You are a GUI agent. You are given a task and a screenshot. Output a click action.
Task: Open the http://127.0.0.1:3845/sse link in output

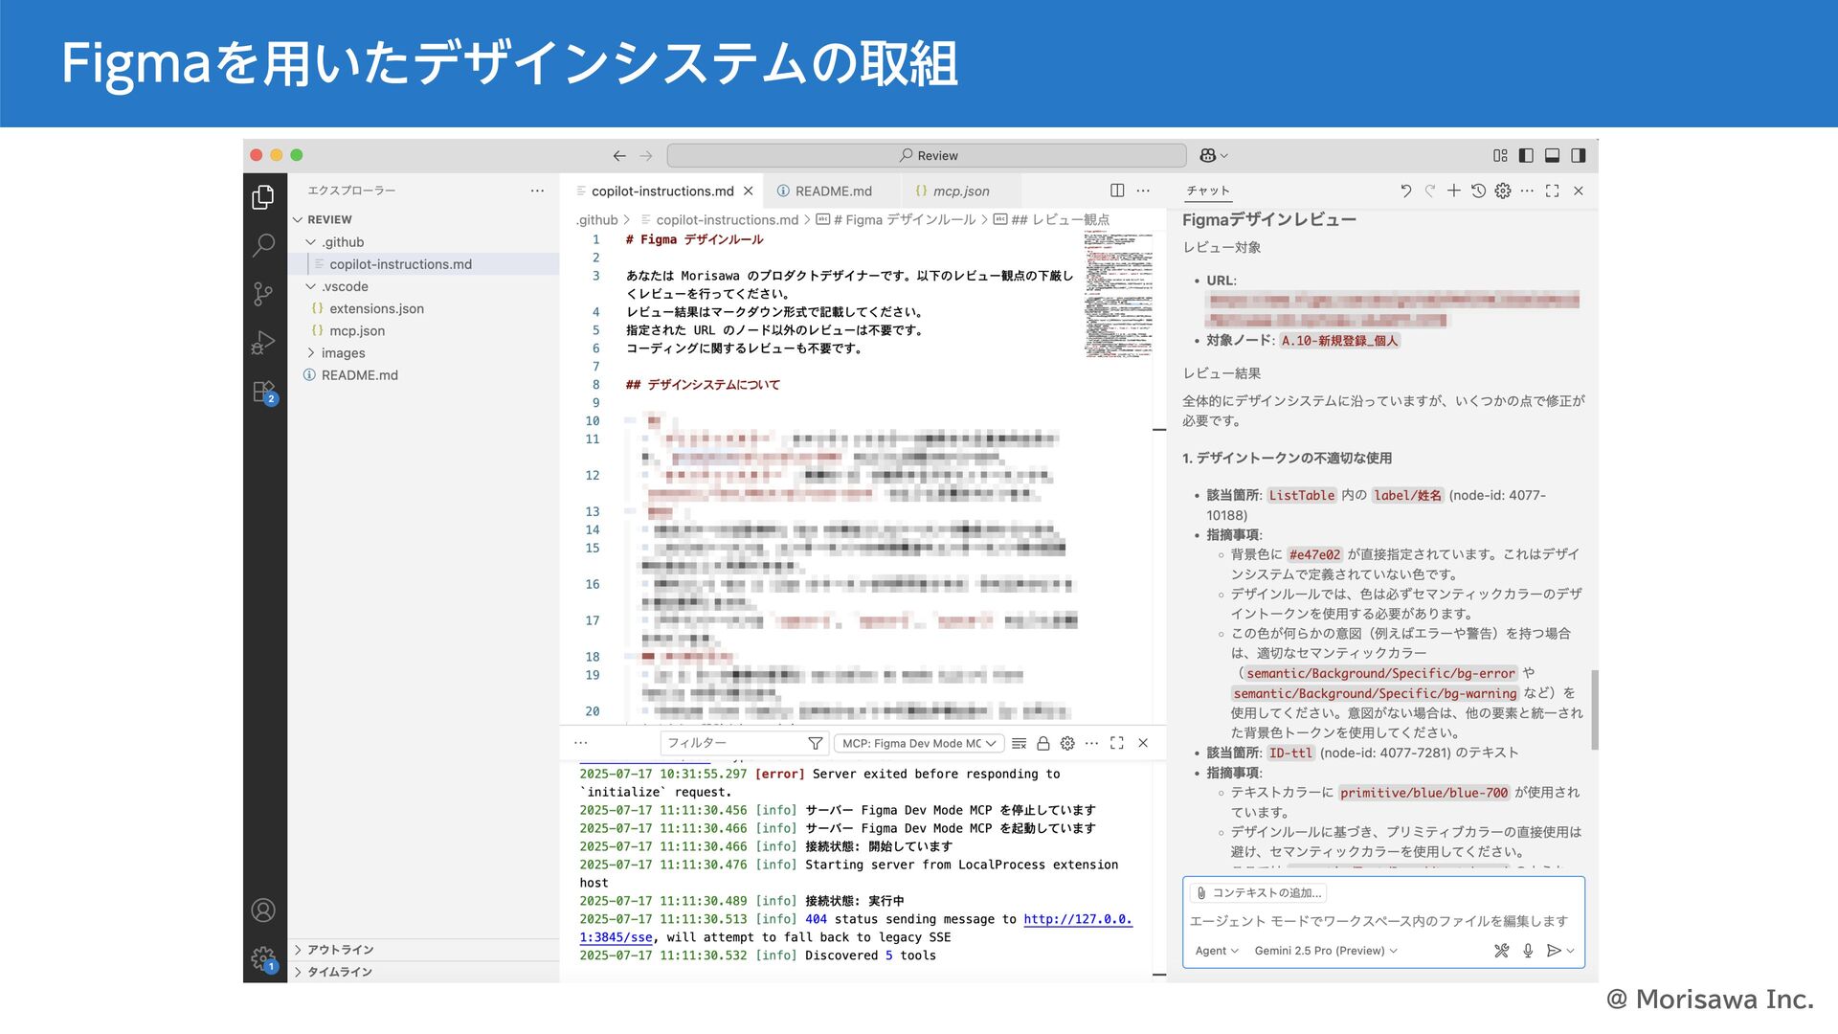pos(1077,919)
